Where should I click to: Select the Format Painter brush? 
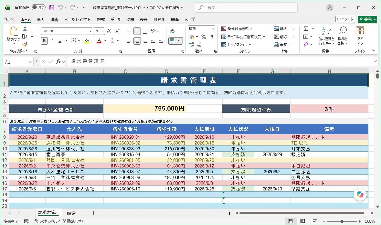[25, 44]
